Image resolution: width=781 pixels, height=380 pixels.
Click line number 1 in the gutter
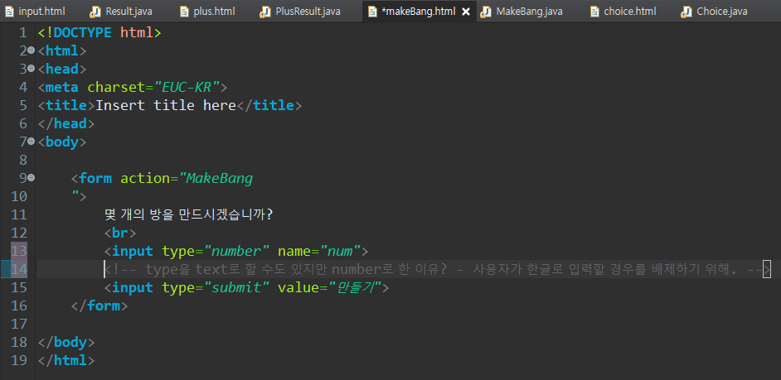22,33
